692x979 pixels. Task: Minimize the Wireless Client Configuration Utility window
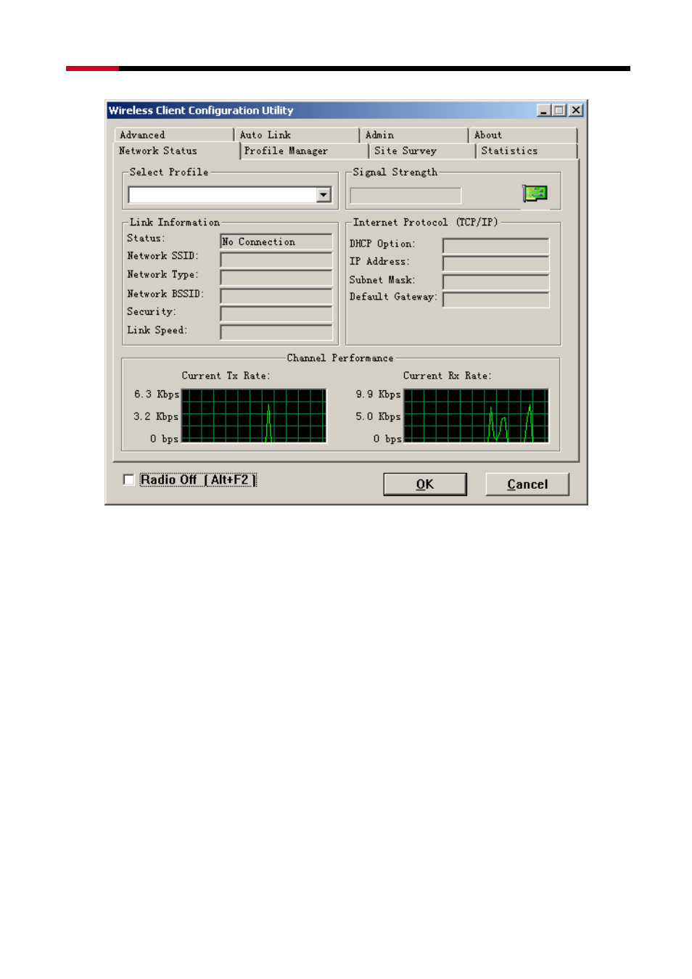(x=544, y=110)
